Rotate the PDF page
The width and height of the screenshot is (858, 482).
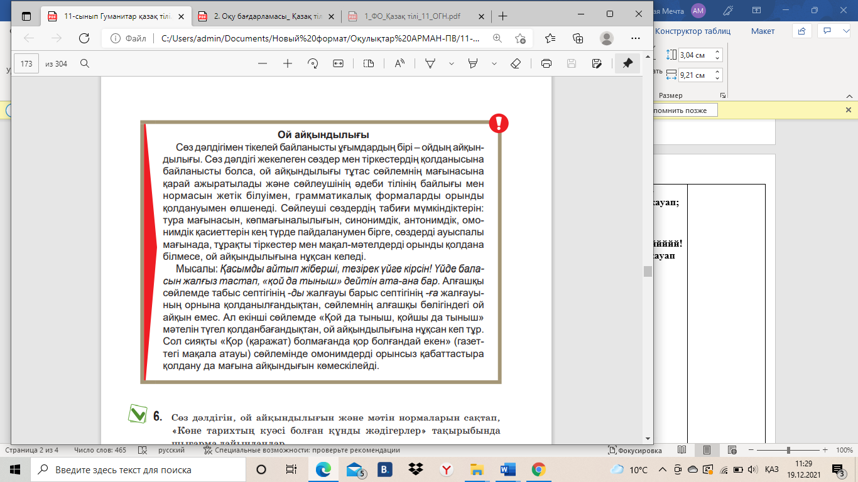click(x=313, y=63)
